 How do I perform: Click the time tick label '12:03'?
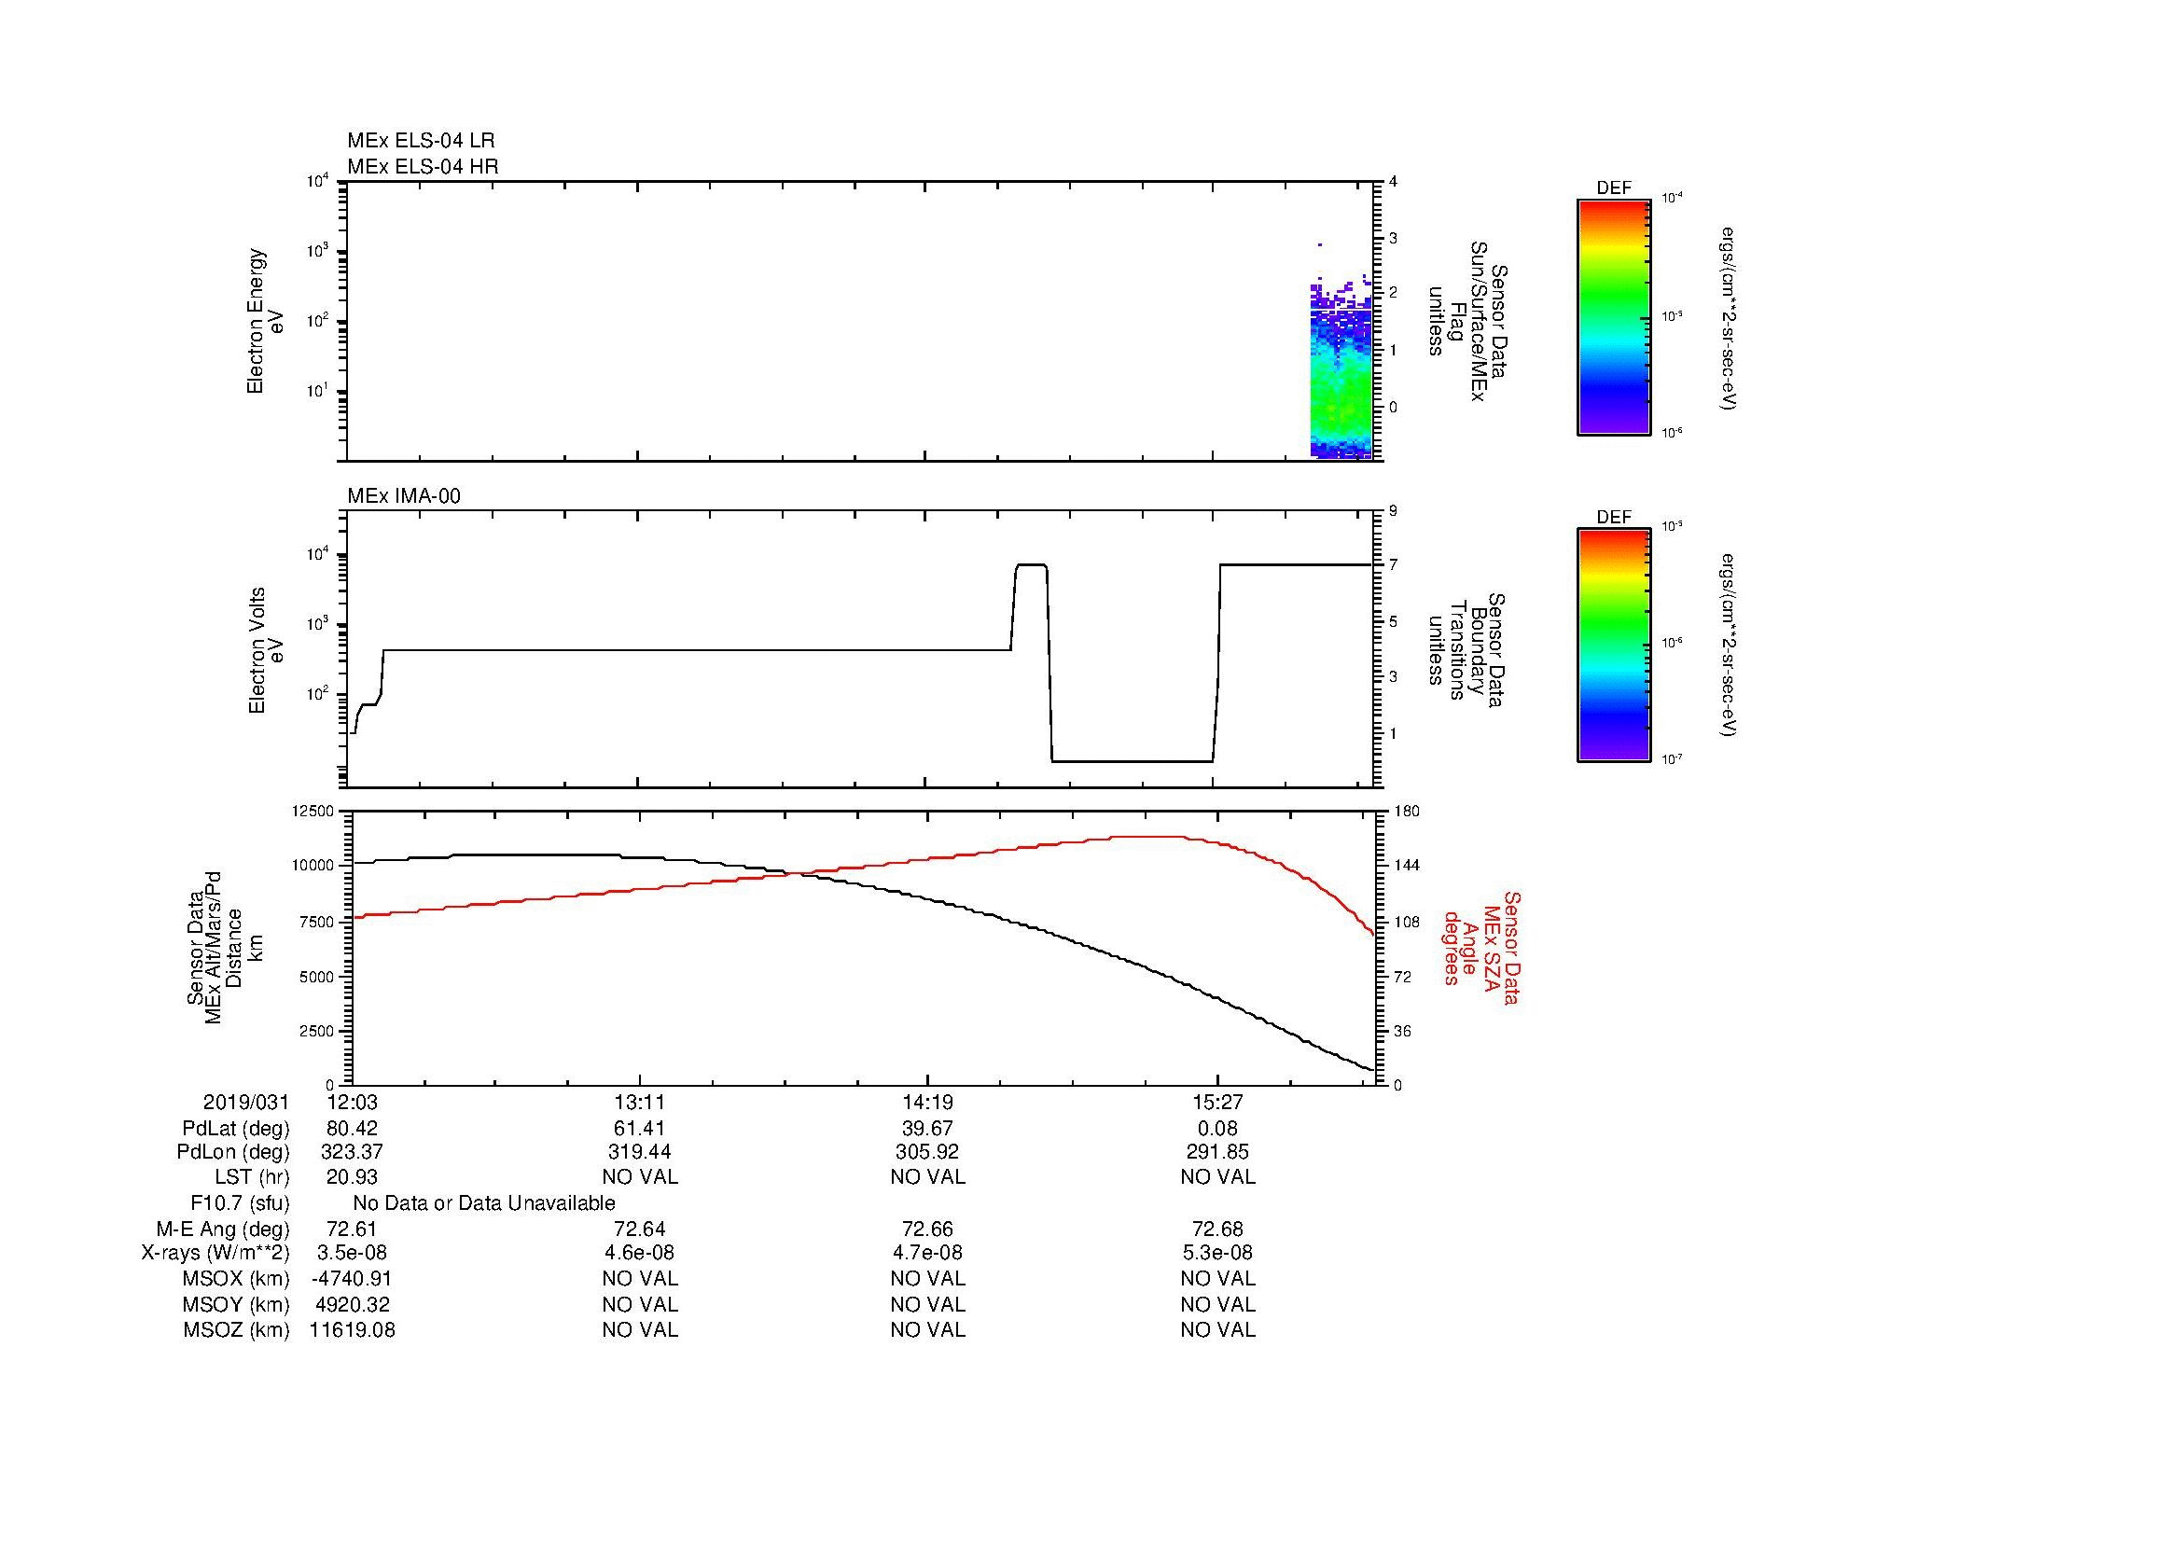(352, 1102)
